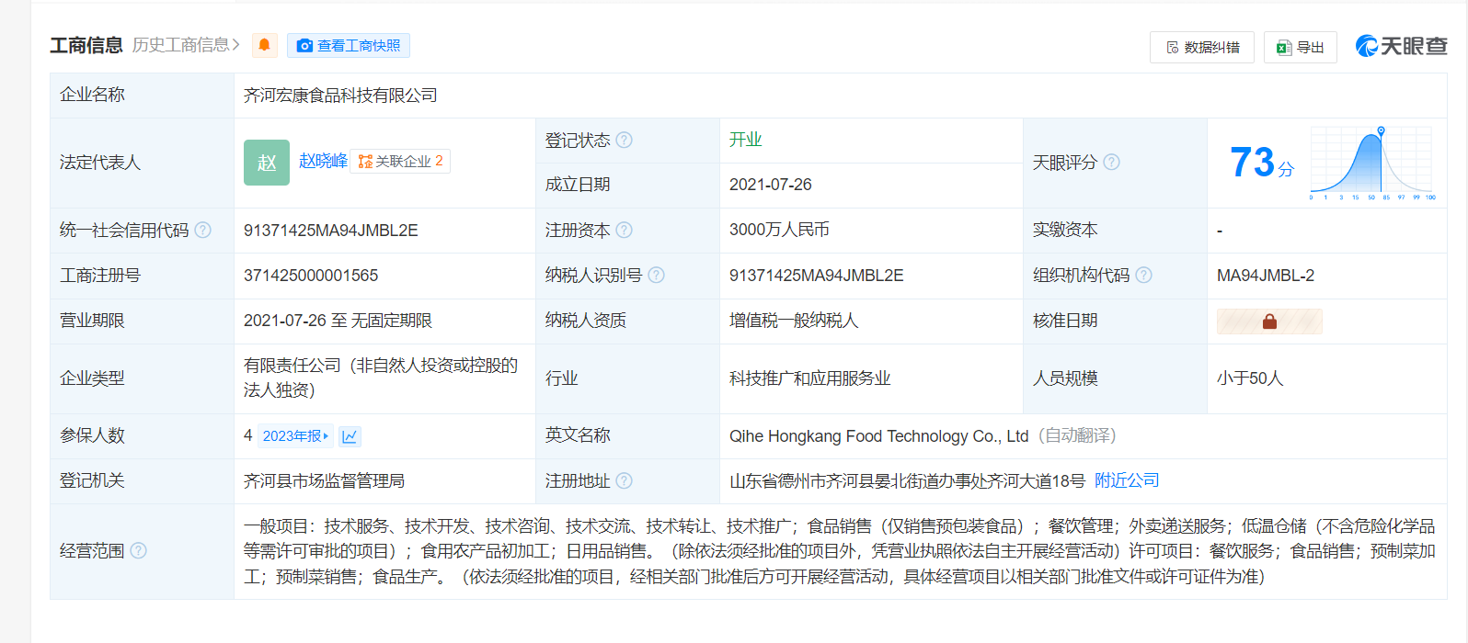Viewport: 1468px width, 643px height.
Task: Click help icon next to 纳税人识别号
Action: (x=656, y=275)
